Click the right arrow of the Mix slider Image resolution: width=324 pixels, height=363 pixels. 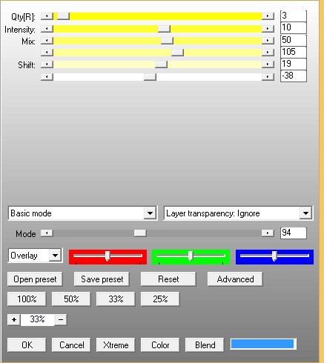268,41
